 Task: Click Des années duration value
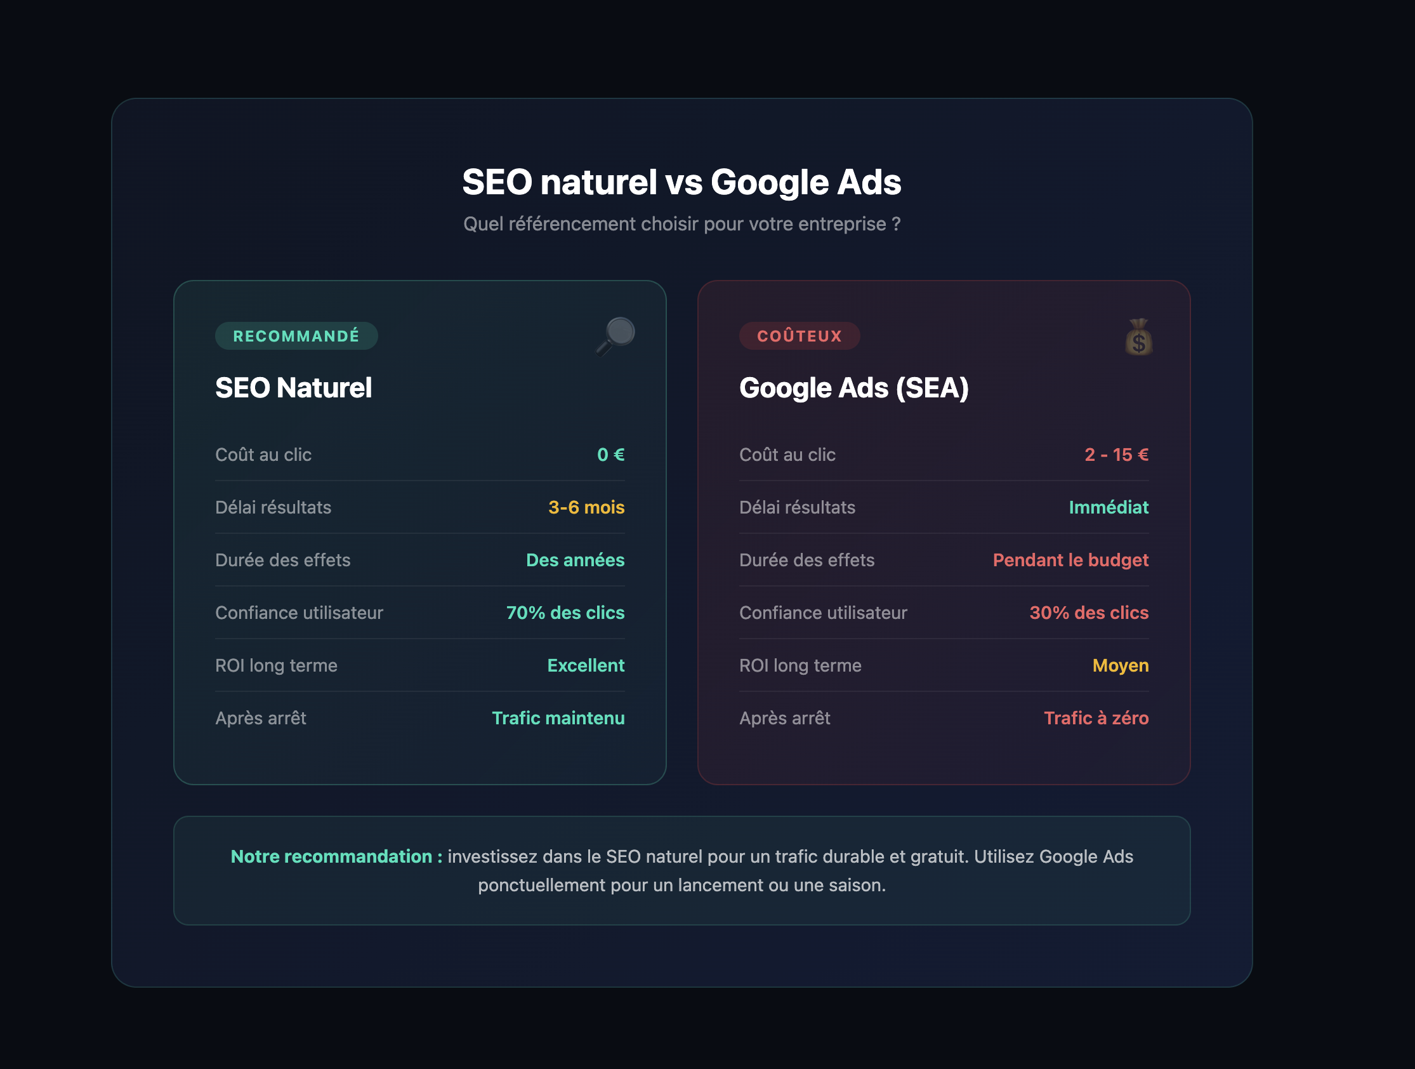click(x=574, y=560)
